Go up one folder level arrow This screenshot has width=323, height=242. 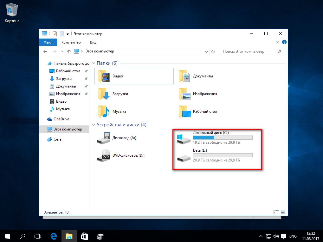tap(68, 51)
